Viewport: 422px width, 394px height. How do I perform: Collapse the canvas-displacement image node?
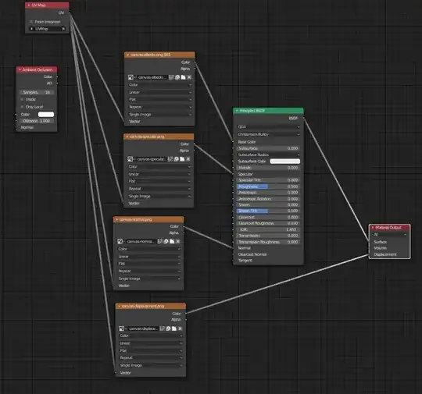pos(119,306)
